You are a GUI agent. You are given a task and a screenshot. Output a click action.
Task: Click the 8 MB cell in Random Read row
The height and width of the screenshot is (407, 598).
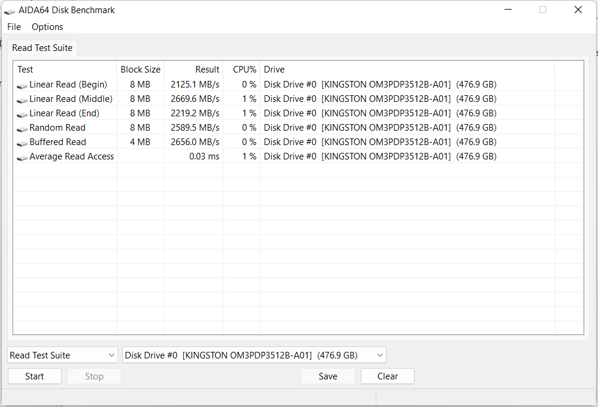(140, 128)
